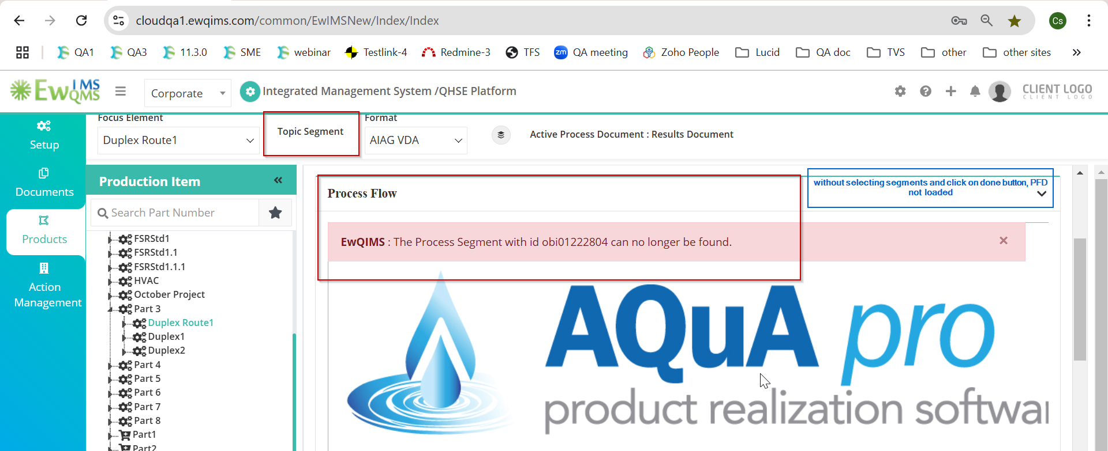Click the teal gear platform icon
This screenshot has width=1108, height=451.
pyautogui.click(x=250, y=91)
